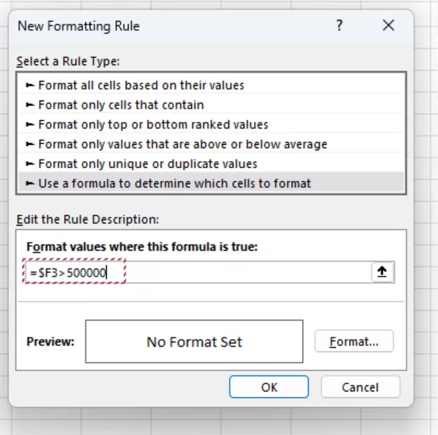Click the "No Format Set" preview box
The width and height of the screenshot is (438, 435).
coord(194,342)
